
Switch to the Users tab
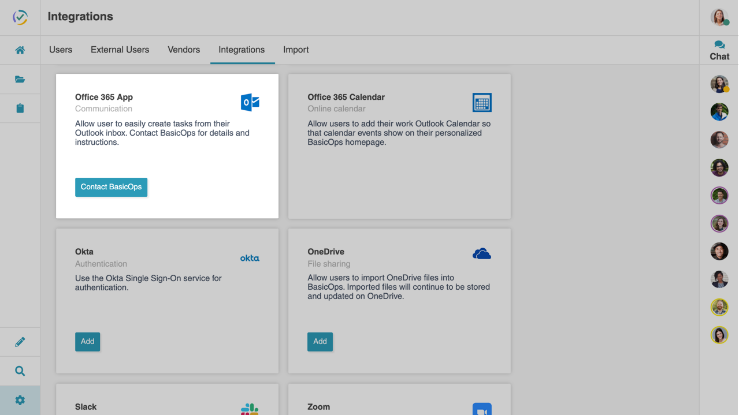coord(61,50)
